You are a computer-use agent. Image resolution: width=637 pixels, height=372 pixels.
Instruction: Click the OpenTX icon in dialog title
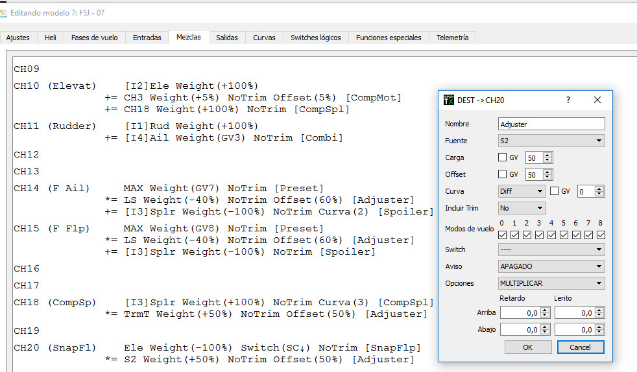point(449,100)
